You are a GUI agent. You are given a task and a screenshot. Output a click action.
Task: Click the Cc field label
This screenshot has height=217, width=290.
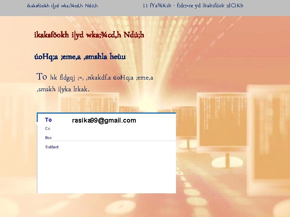(48, 129)
